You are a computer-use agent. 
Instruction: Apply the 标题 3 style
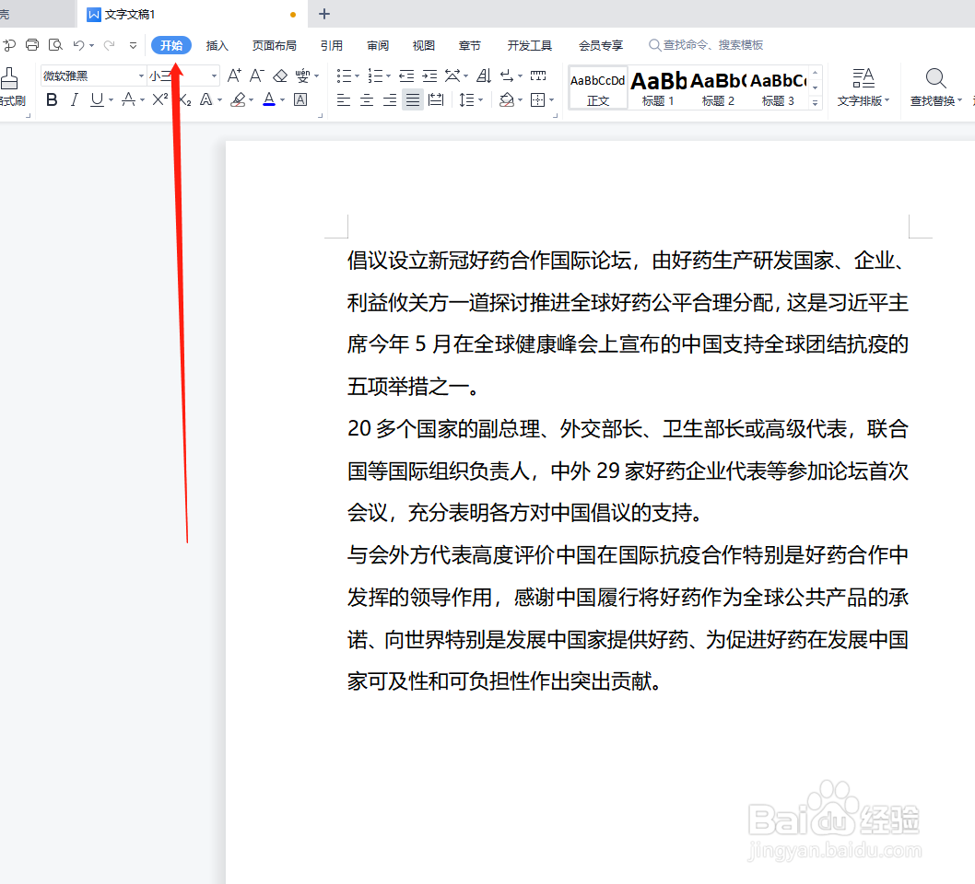(778, 87)
